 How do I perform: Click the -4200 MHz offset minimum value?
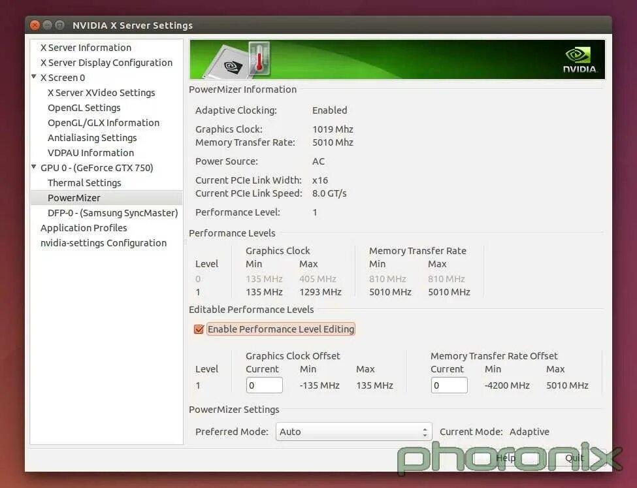point(507,385)
